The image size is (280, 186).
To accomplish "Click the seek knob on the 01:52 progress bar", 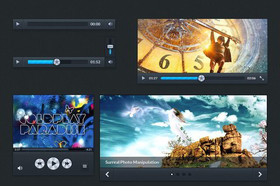I will click(56, 62).
